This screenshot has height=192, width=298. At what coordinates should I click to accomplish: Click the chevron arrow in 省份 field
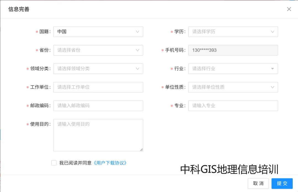137,50
